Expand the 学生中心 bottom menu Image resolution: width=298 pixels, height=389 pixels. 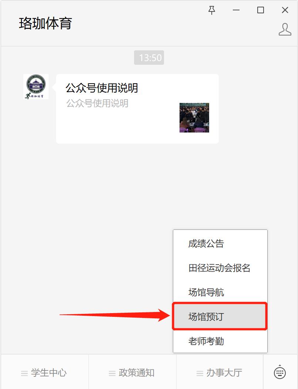tap(45, 372)
